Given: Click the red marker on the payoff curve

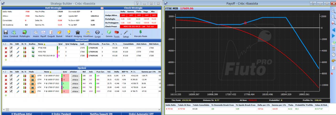Looking at the screenshot, I should 245,23.
